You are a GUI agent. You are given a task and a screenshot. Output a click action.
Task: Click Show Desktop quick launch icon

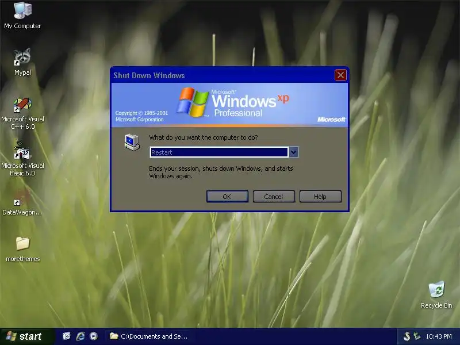coord(67,336)
